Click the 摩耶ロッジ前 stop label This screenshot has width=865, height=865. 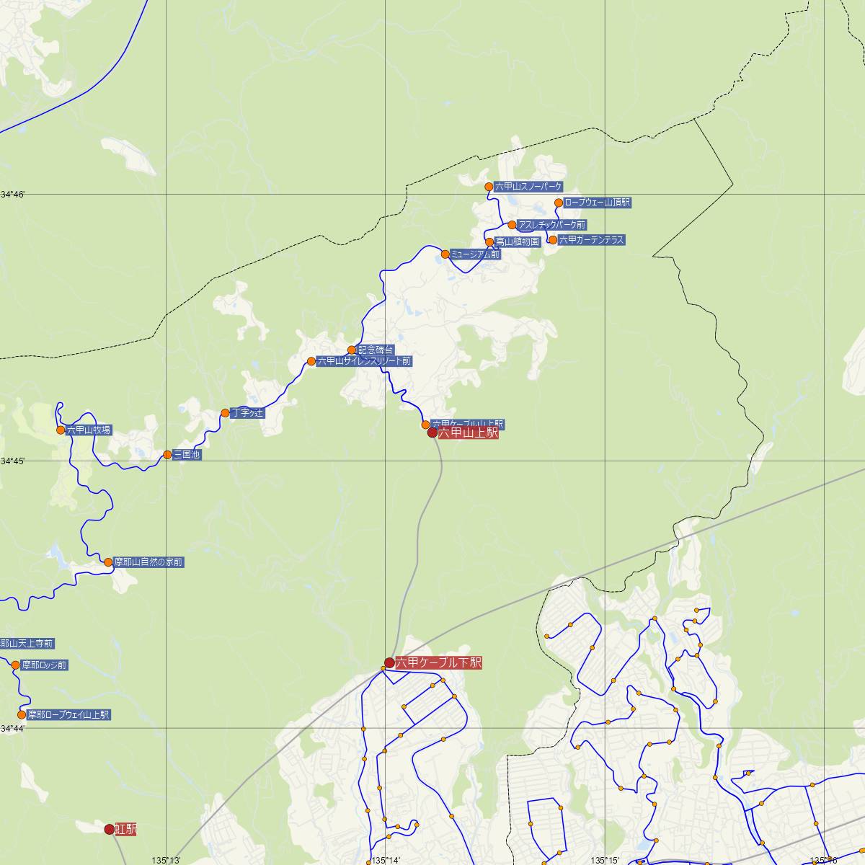coord(44,665)
